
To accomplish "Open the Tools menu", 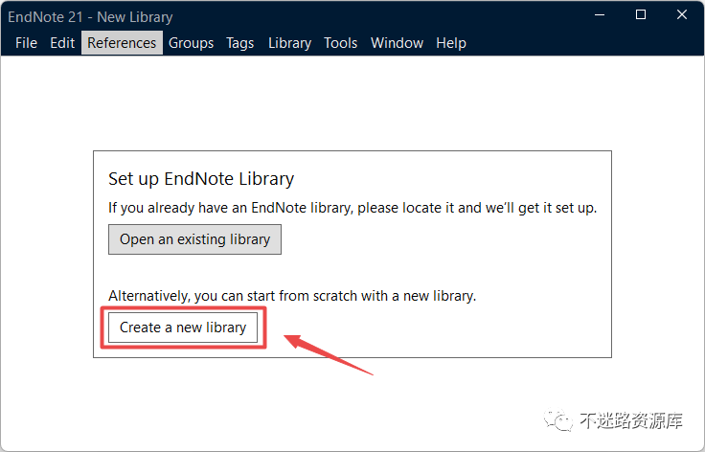I will tap(340, 43).
